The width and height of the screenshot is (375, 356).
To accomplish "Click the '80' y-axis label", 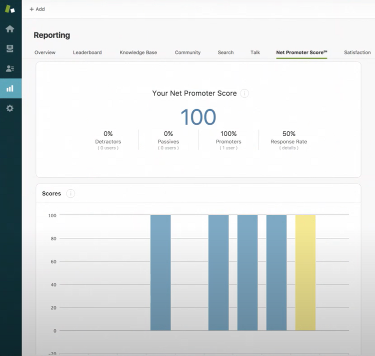I will coord(53,239).
